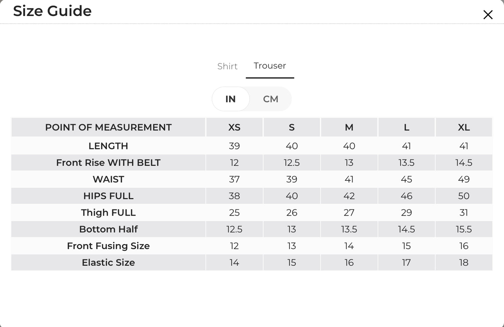This screenshot has height=327, width=504.
Task: Click the POINT OF MEASUREMENT header
Action: 108,127
